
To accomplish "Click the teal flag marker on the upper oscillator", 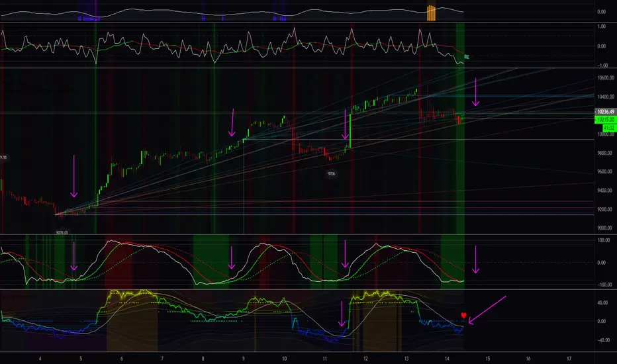I will click(467, 57).
